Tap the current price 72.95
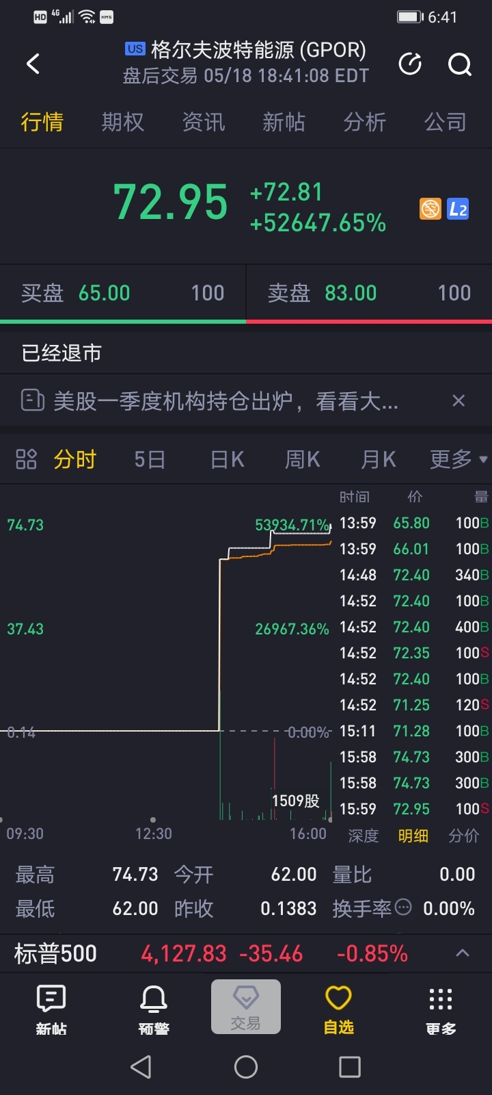This screenshot has width=492, height=1095. (170, 203)
